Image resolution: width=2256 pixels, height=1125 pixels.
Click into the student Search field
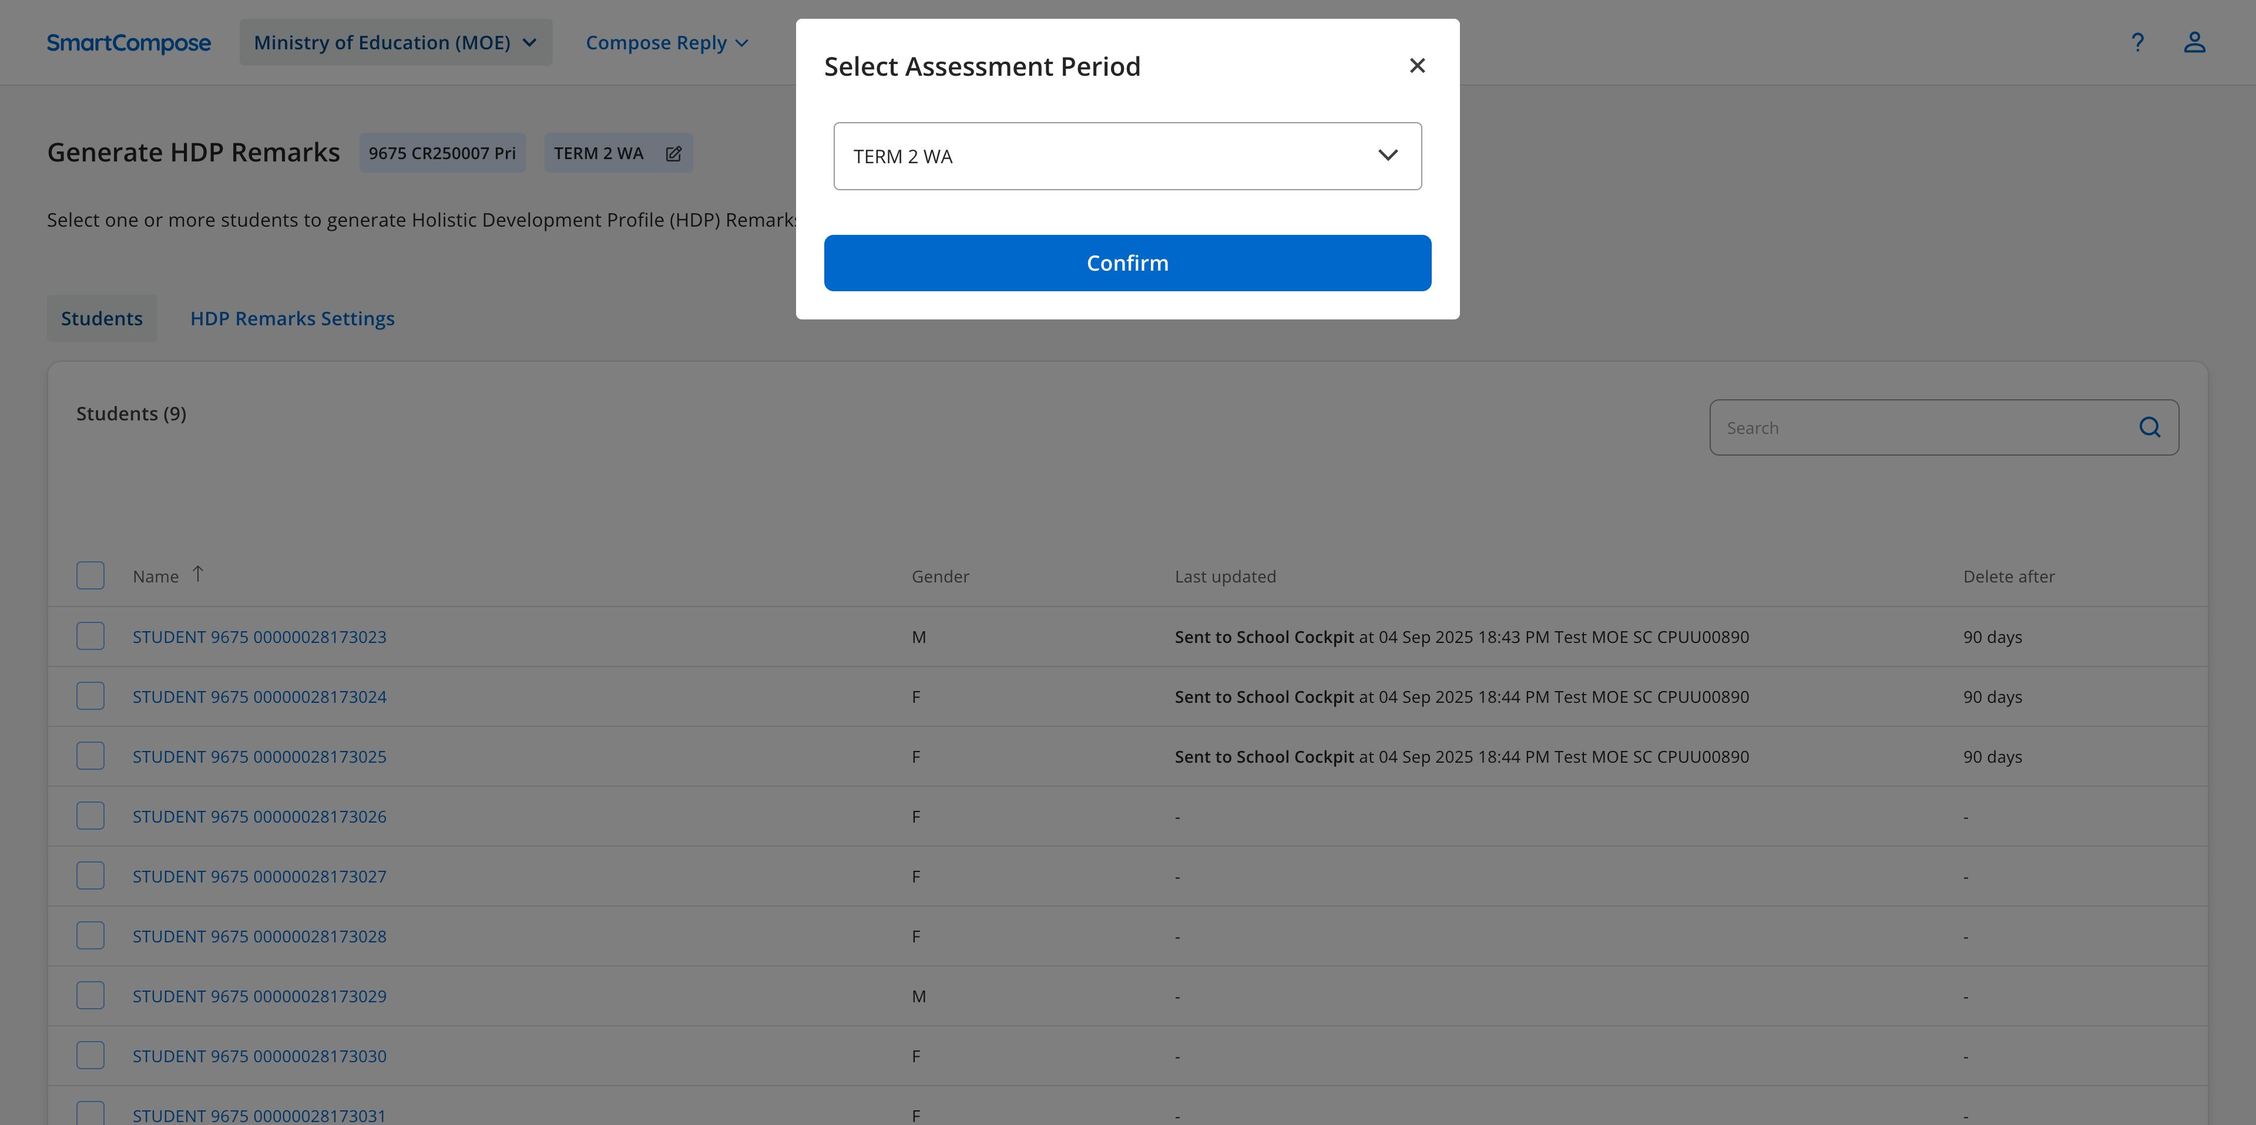[x=1918, y=427]
